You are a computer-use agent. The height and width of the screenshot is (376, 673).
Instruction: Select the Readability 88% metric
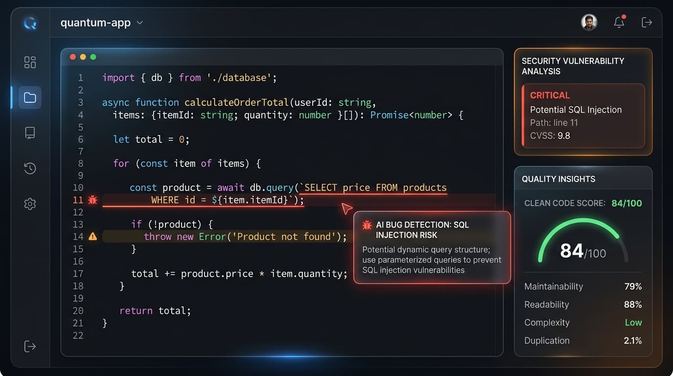pos(583,305)
